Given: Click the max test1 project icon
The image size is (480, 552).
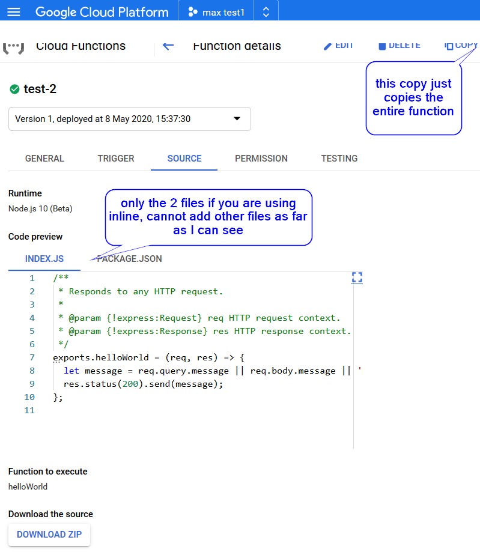Looking at the screenshot, I should click(192, 12).
